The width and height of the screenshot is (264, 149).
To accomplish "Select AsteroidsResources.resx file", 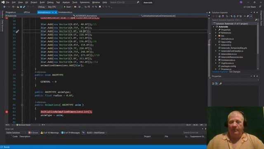I will coord(232,57).
